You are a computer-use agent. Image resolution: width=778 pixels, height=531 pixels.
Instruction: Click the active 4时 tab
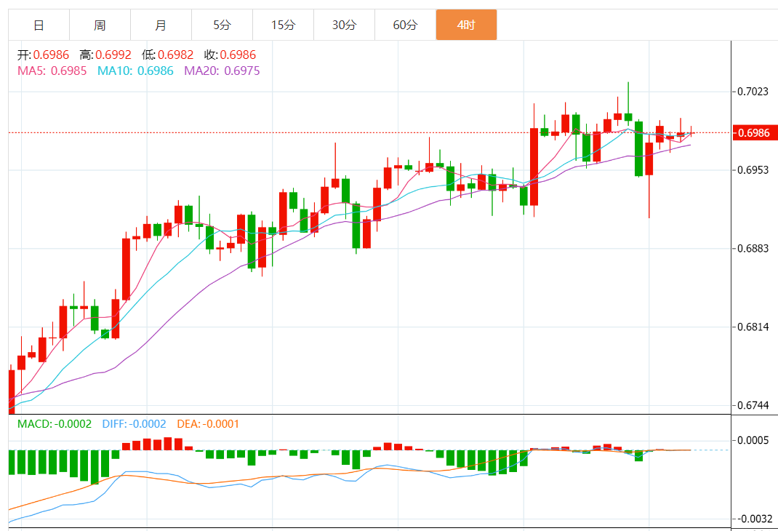tap(466, 25)
